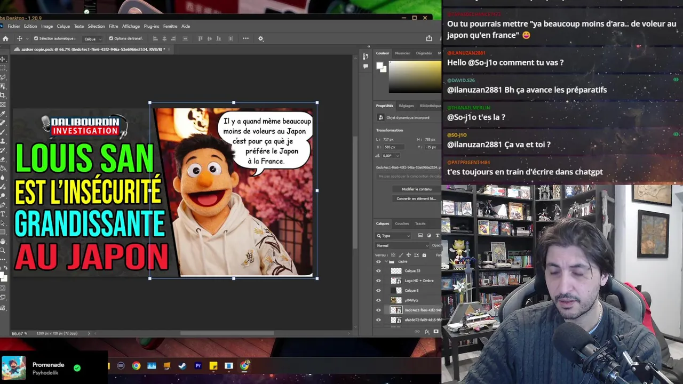Viewport: 683px width, 384px height.
Task: Align right edges icon in options bar
Action: 174,38
